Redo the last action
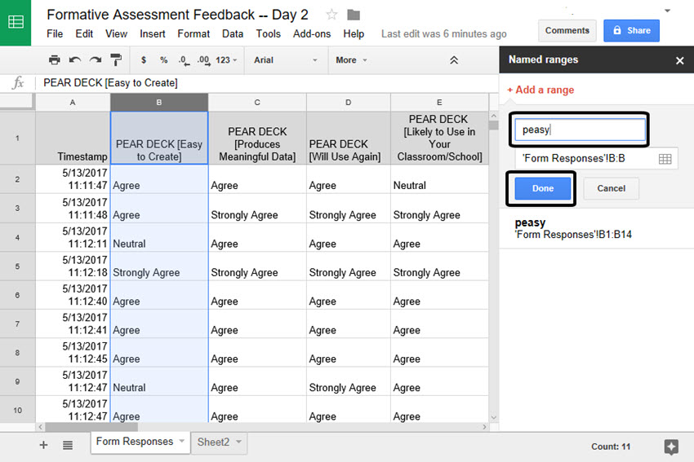Viewport: 694px width, 462px height. tap(96, 59)
